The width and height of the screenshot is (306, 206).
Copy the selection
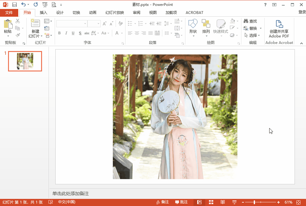click(x=18, y=28)
